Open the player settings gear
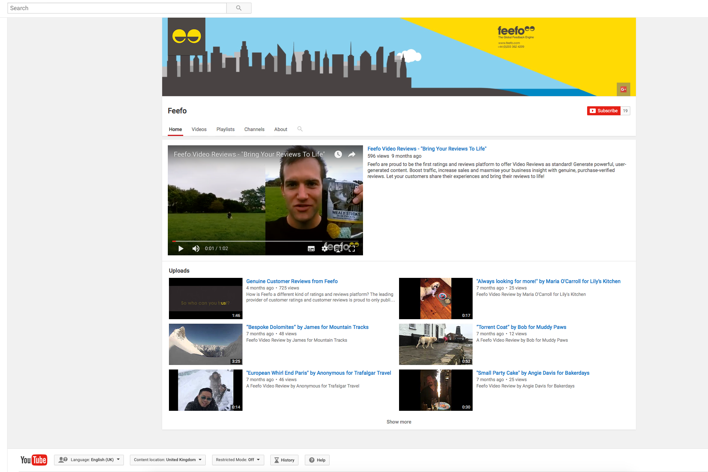708x472 pixels. [x=325, y=249]
